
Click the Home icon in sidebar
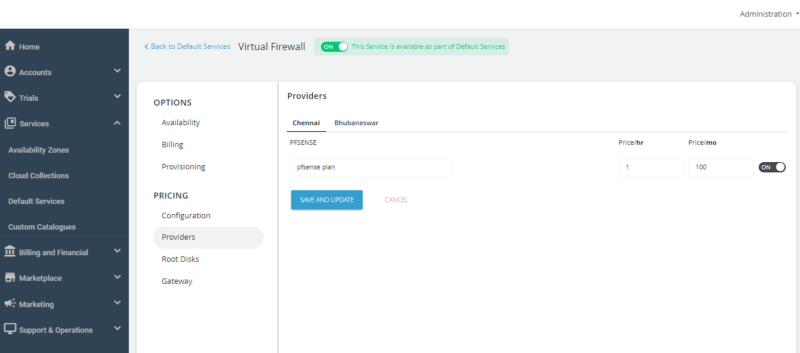(x=10, y=45)
